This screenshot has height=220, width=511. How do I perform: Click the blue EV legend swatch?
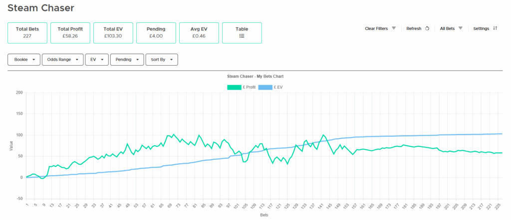[x=265, y=87]
